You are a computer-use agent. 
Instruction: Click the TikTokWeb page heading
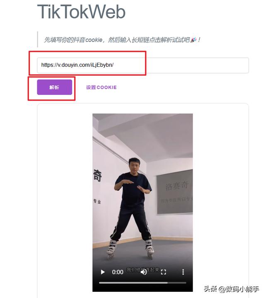81,12
